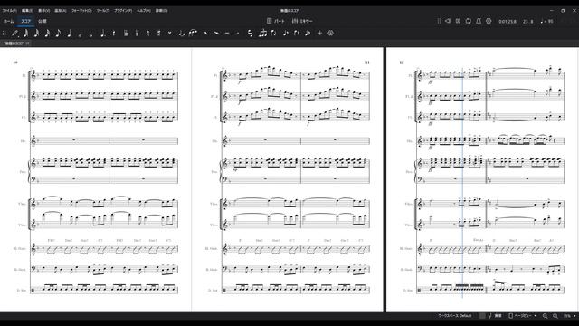Add tenuto articulation

[x=227, y=34]
